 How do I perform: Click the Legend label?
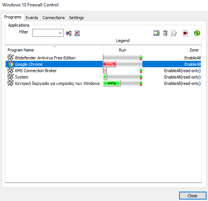click(x=123, y=41)
